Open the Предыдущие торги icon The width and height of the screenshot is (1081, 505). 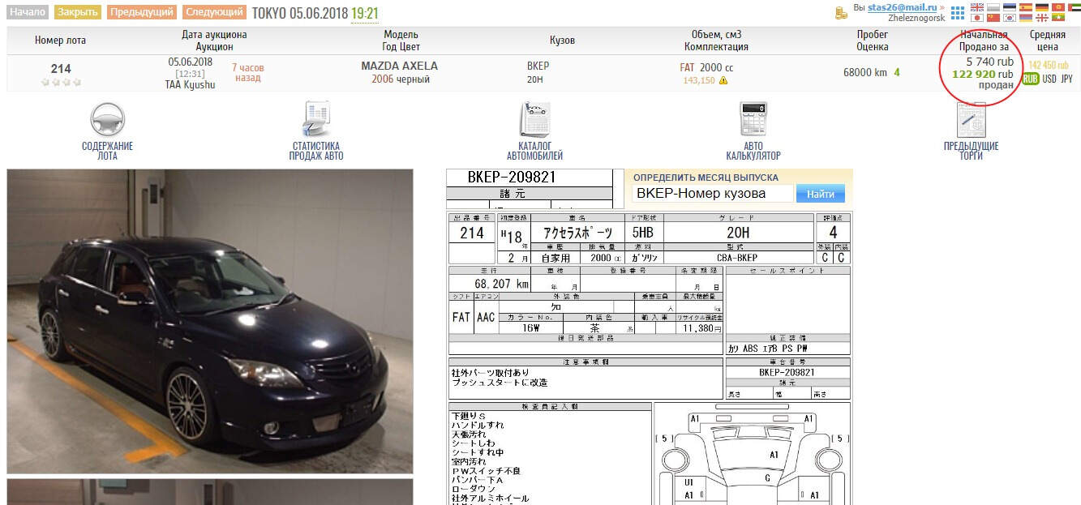(971, 120)
